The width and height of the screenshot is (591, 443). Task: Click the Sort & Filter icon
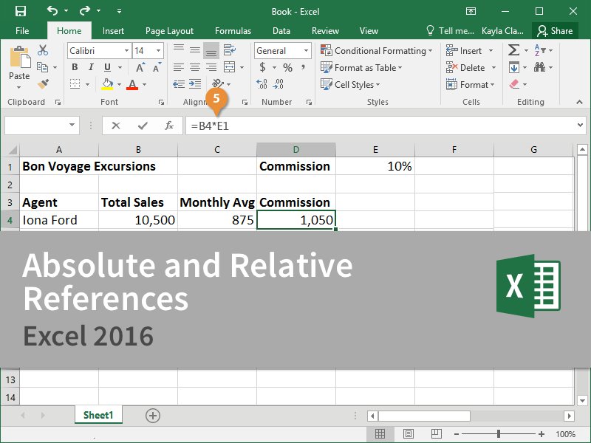540,50
